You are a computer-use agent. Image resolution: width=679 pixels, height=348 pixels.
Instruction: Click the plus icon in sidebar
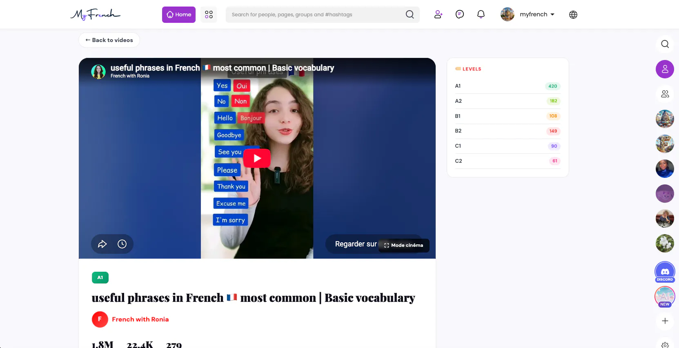(x=665, y=321)
